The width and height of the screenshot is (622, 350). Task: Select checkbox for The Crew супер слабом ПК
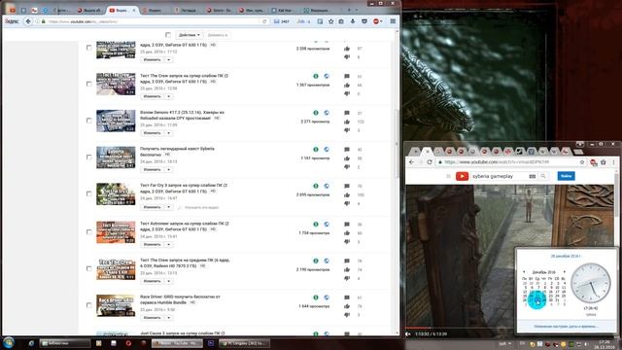88,84
